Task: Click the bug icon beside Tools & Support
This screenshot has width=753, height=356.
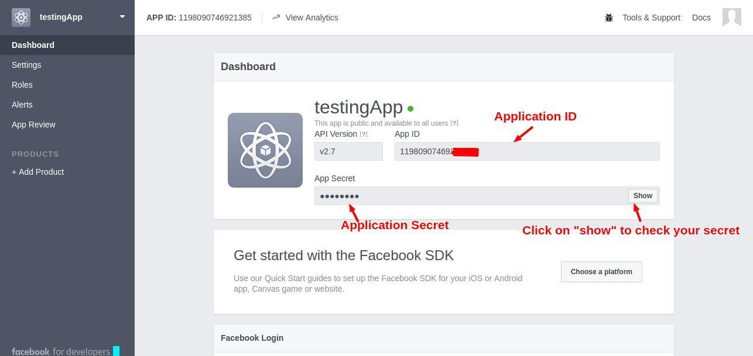Action: [609, 18]
